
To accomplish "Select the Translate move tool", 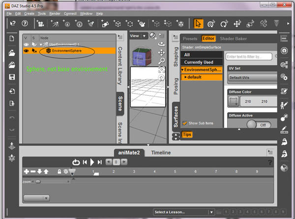I will pos(237,24).
